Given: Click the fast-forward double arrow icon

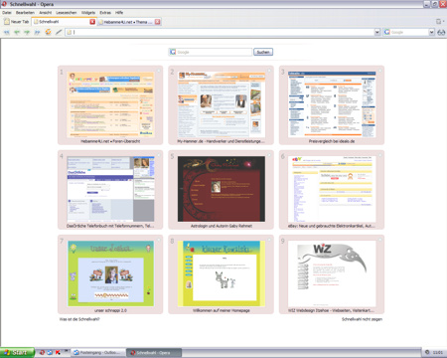Looking at the screenshot, I should (37, 32).
